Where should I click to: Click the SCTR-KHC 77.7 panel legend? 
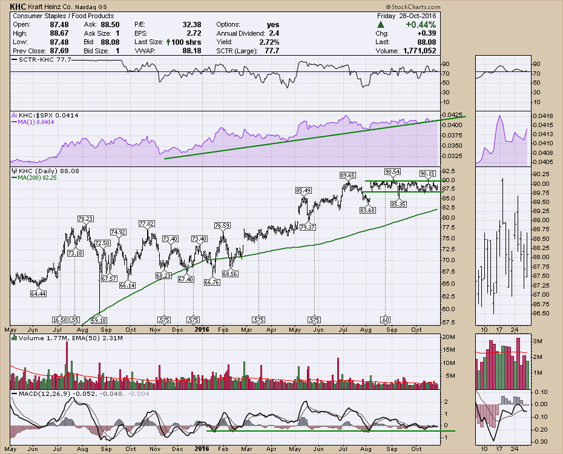(42, 59)
